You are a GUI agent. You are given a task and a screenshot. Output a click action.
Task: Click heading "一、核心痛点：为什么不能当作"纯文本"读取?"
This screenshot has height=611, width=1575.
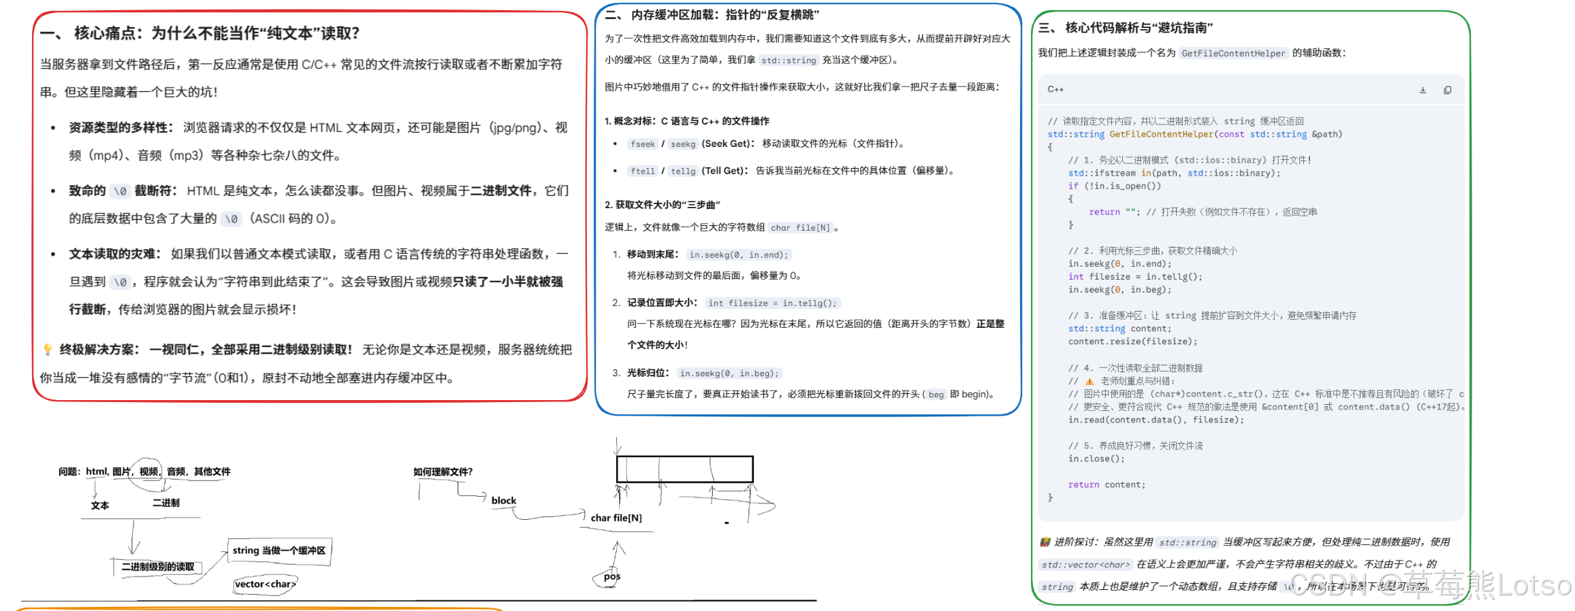coord(200,33)
